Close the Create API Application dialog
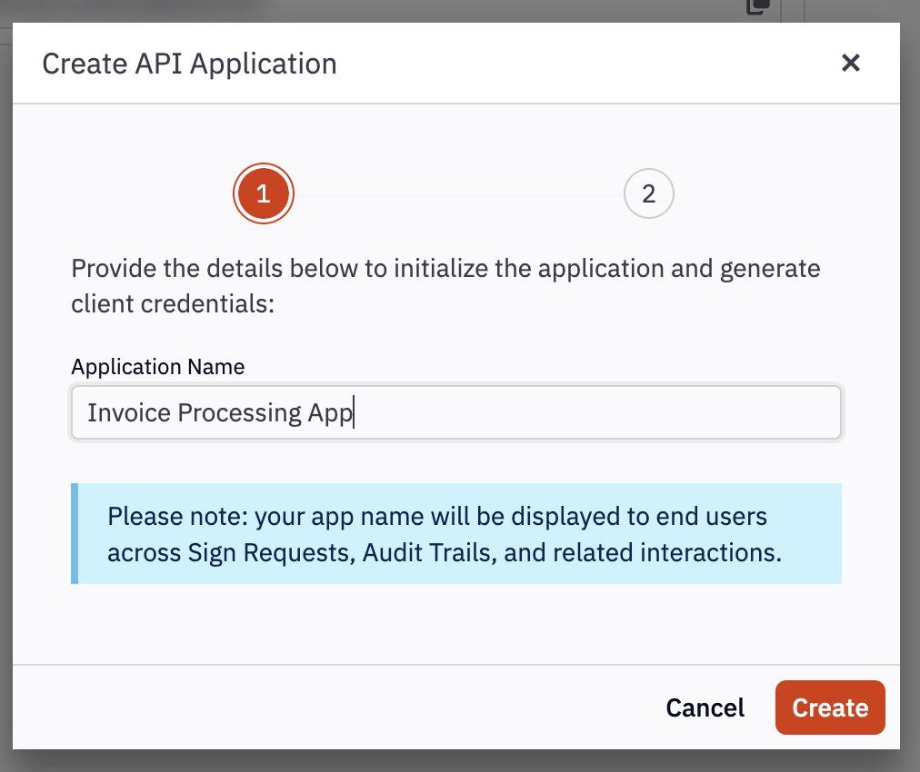 [x=850, y=63]
